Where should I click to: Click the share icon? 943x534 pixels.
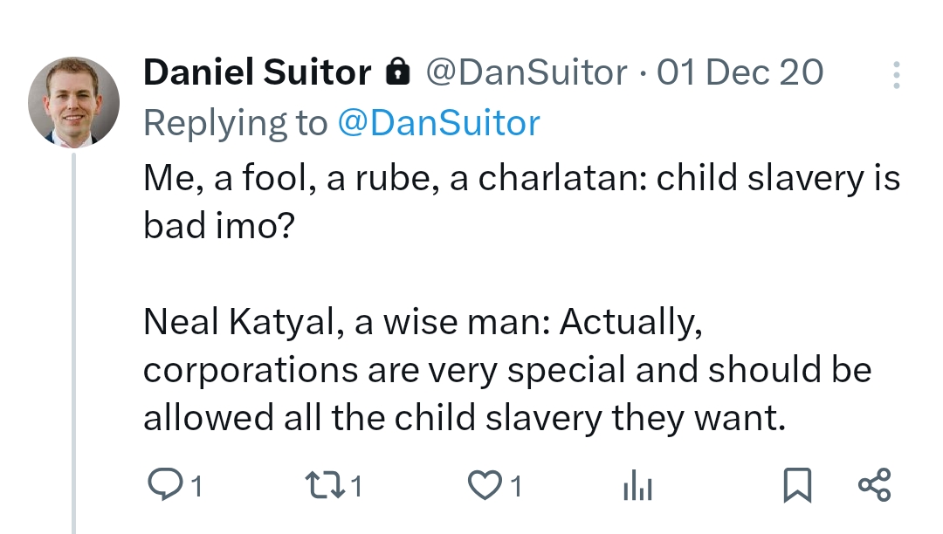(874, 485)
